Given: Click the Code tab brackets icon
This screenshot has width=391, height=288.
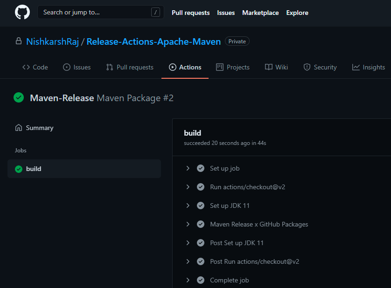Looking at the screenshot, I should [x=26, y=67].
